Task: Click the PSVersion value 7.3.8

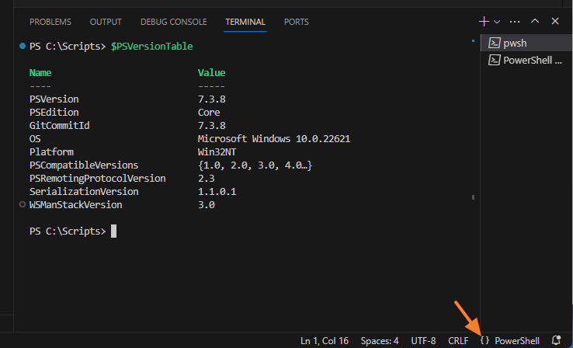Action: tap(212, 99)
